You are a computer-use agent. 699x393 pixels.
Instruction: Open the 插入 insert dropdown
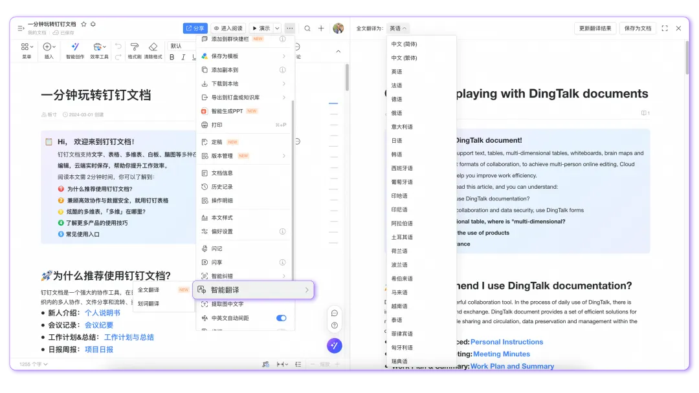(49, 50)
